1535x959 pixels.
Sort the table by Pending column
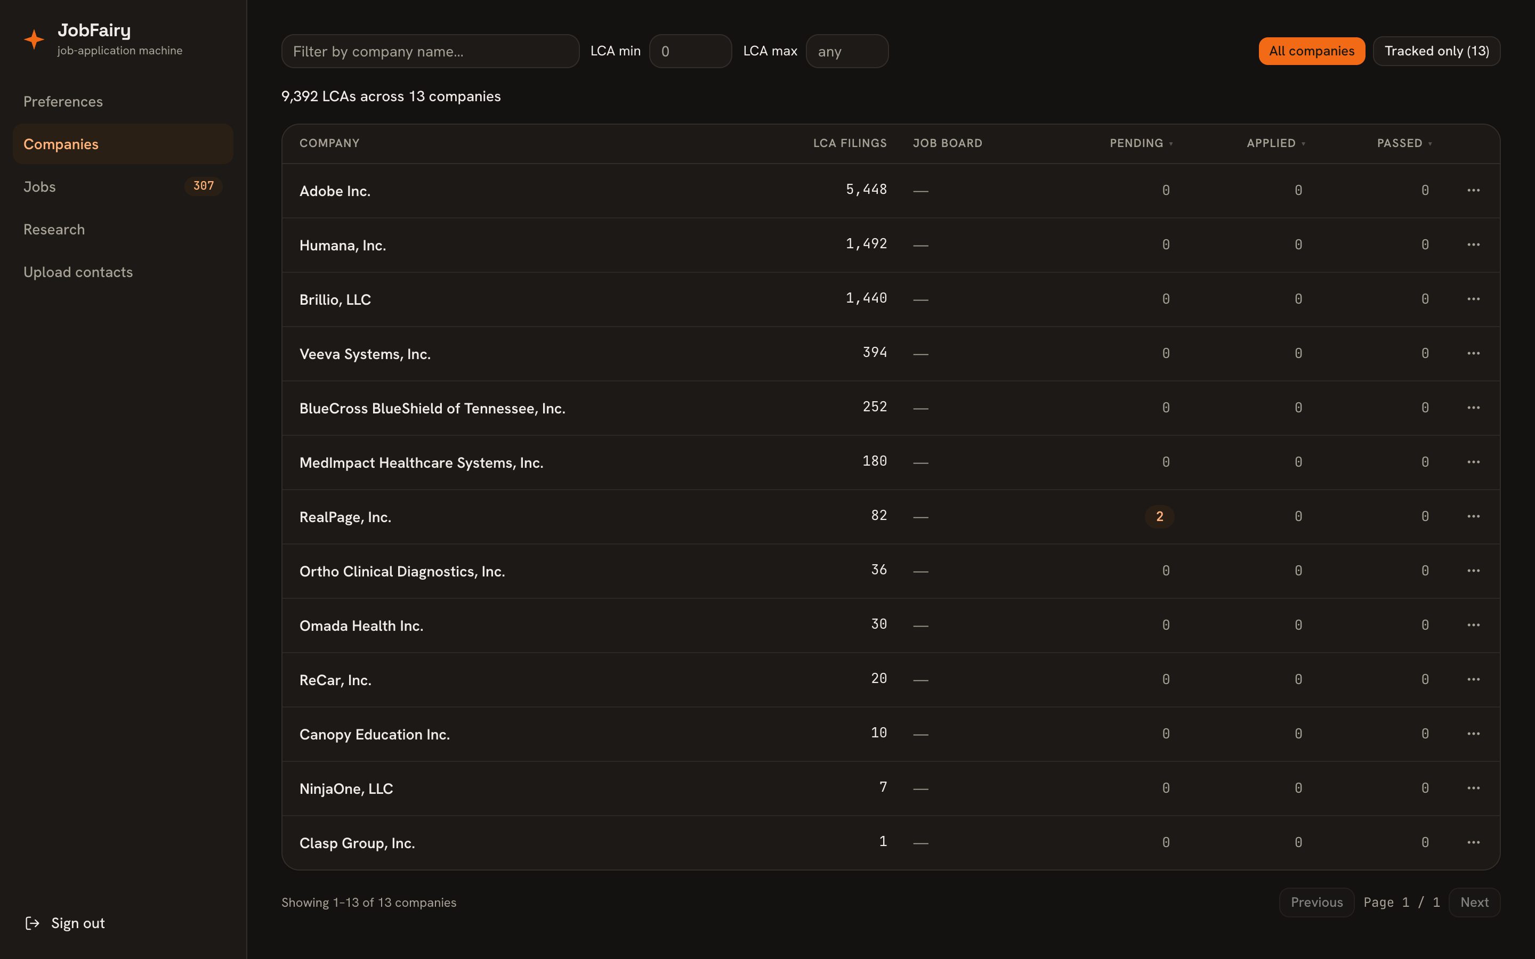[x=1141, y=143]
